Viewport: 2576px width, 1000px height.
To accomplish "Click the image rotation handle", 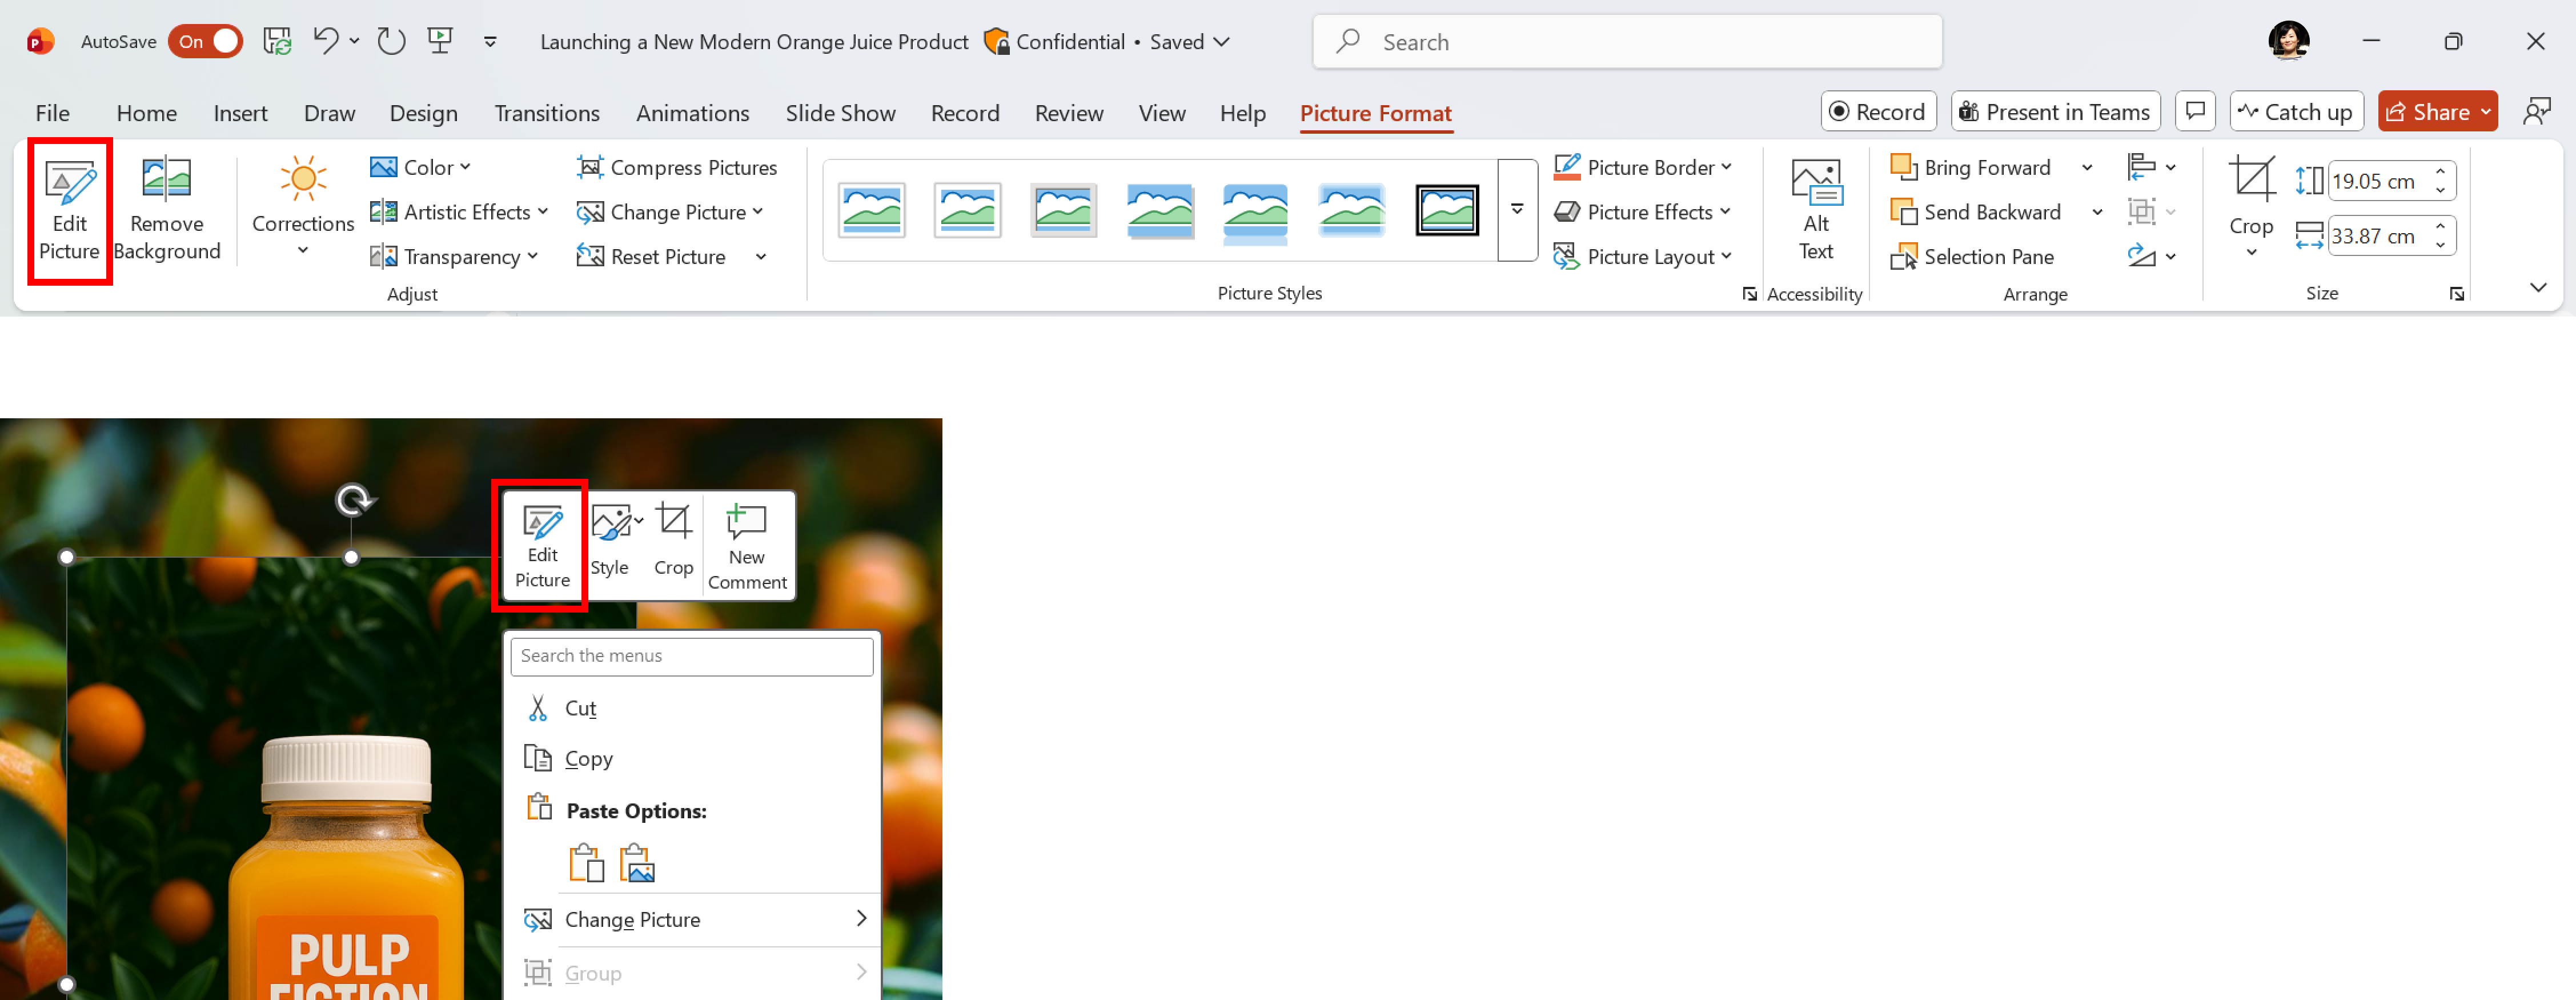I will click(353, 499).
